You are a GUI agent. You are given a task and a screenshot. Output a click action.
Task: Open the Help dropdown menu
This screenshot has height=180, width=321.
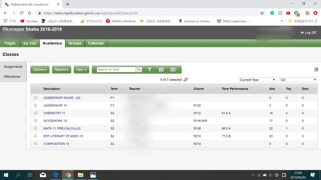coord(81,70)
